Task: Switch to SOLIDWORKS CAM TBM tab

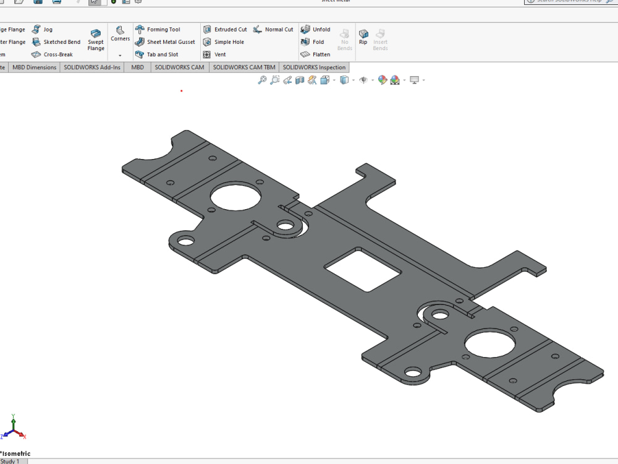Action: tap(244, 67)
